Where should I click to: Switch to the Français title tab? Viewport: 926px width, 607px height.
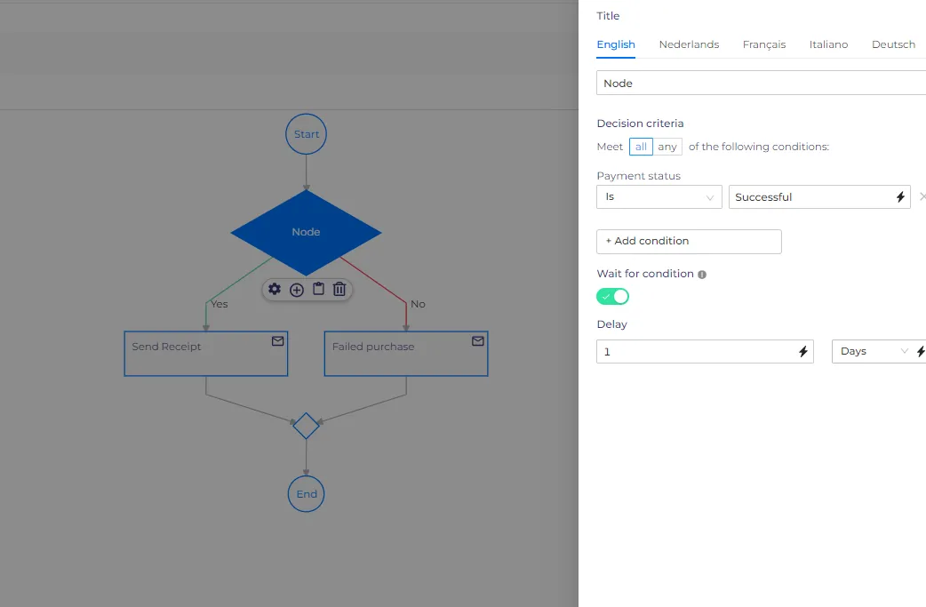[764, 44]
